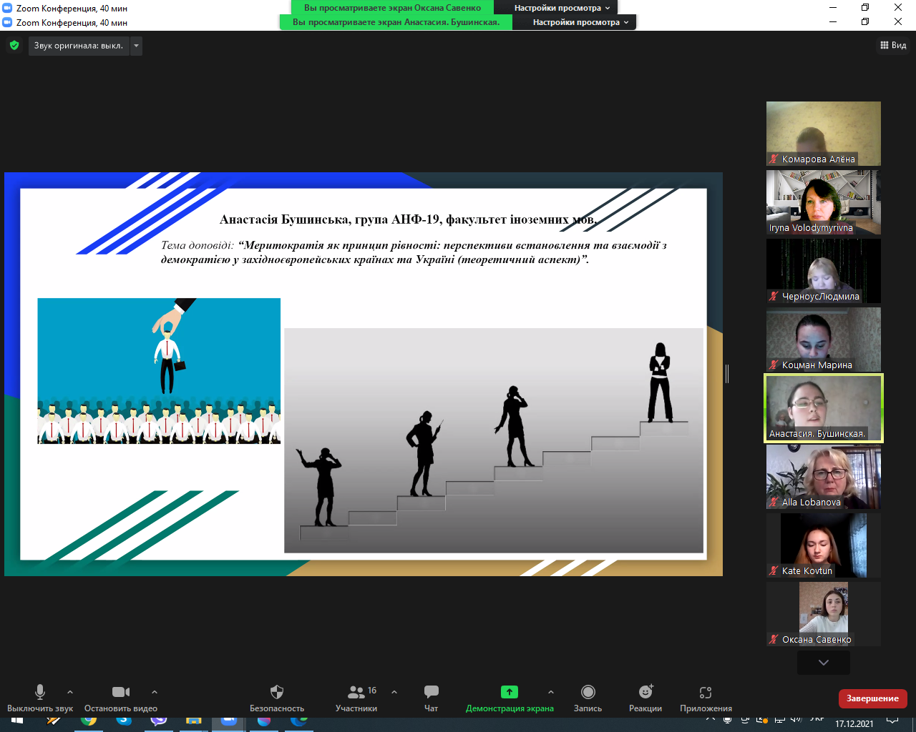Toggle Звук оригинала: выкл. button

click(79, 46)
